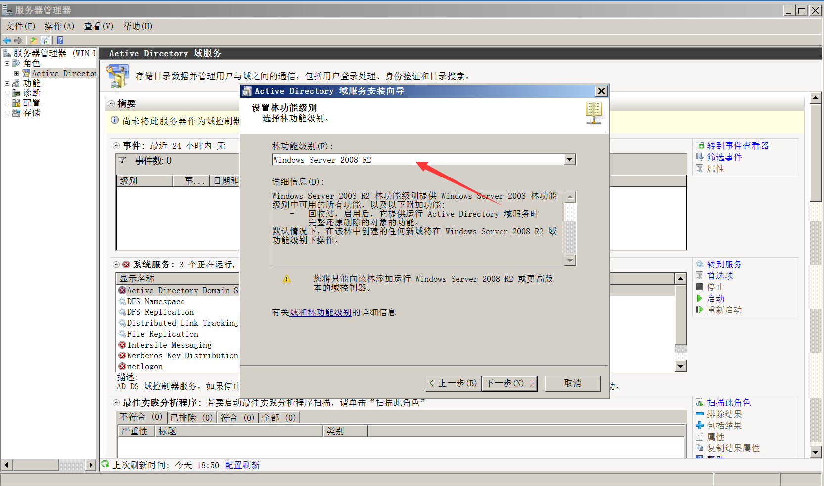Click the 下一步(N) button in wizard
This screenshot has width=824, height=486.
509,383
